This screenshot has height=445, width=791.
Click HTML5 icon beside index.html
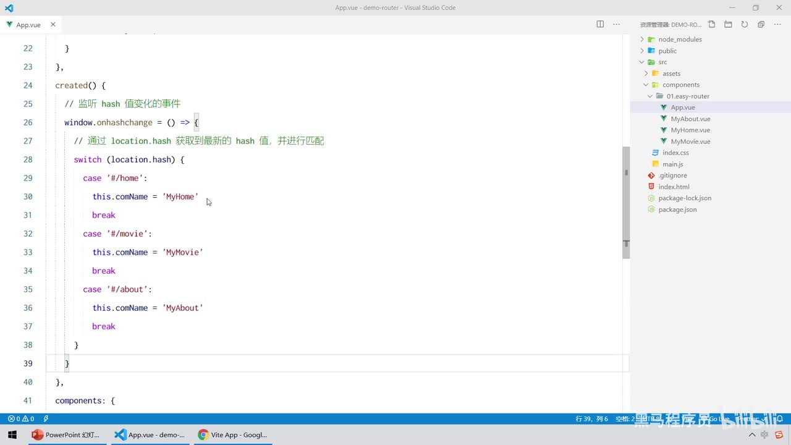click(x=651, y=187)
